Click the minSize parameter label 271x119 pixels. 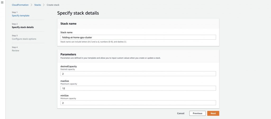click(64, 95)
